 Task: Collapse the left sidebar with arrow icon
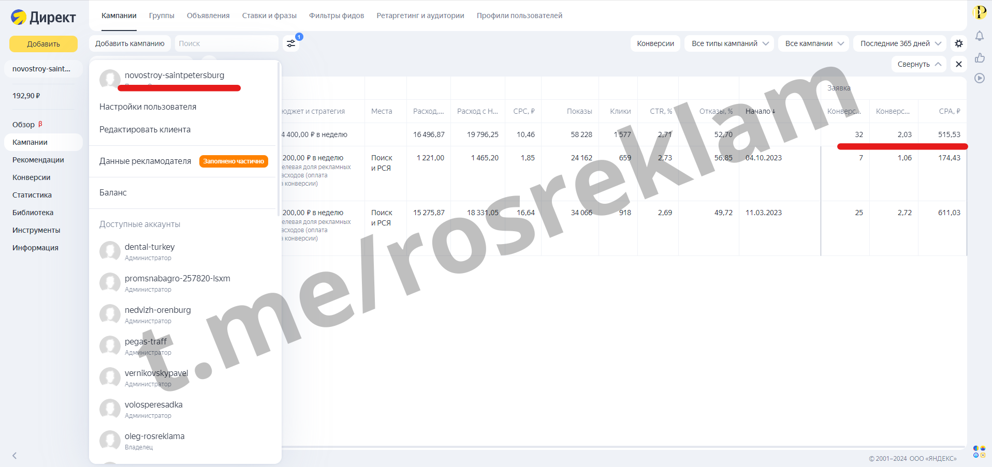point(14,456)
